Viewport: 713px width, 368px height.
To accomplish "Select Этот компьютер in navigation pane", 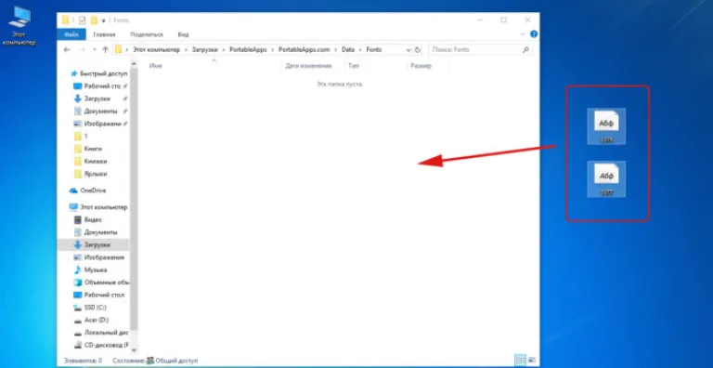I will click(x=98, y=207).
